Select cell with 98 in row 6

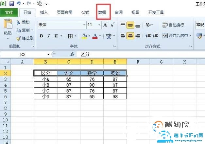[115, 96]
